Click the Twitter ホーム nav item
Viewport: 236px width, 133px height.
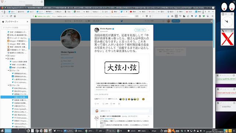tap(68, 21)
